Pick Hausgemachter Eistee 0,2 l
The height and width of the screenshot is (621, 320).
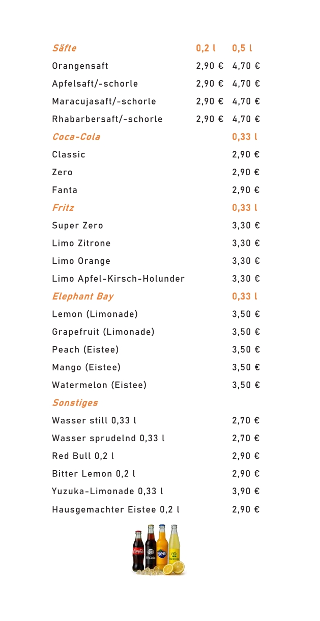pos(115,509)
